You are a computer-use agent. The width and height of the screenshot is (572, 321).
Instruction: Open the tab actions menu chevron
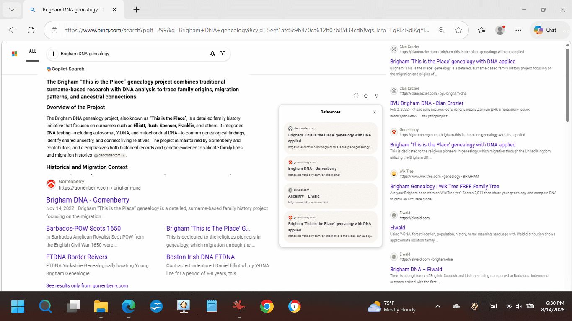pyautogui.click(x=12, y=10)
